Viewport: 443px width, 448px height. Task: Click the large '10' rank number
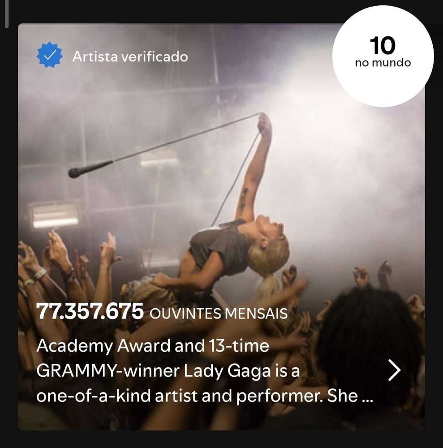pyautogui.click(x=383, y=46)
